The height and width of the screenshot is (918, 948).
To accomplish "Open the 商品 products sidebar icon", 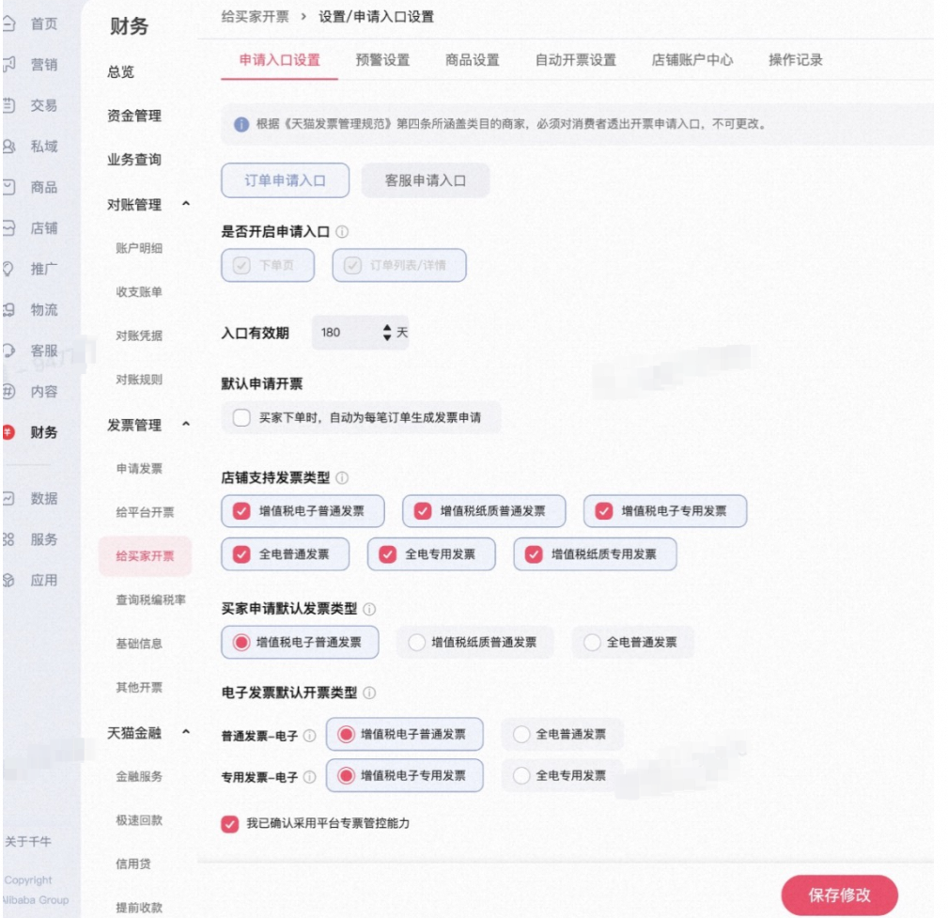I will point(9,187).
